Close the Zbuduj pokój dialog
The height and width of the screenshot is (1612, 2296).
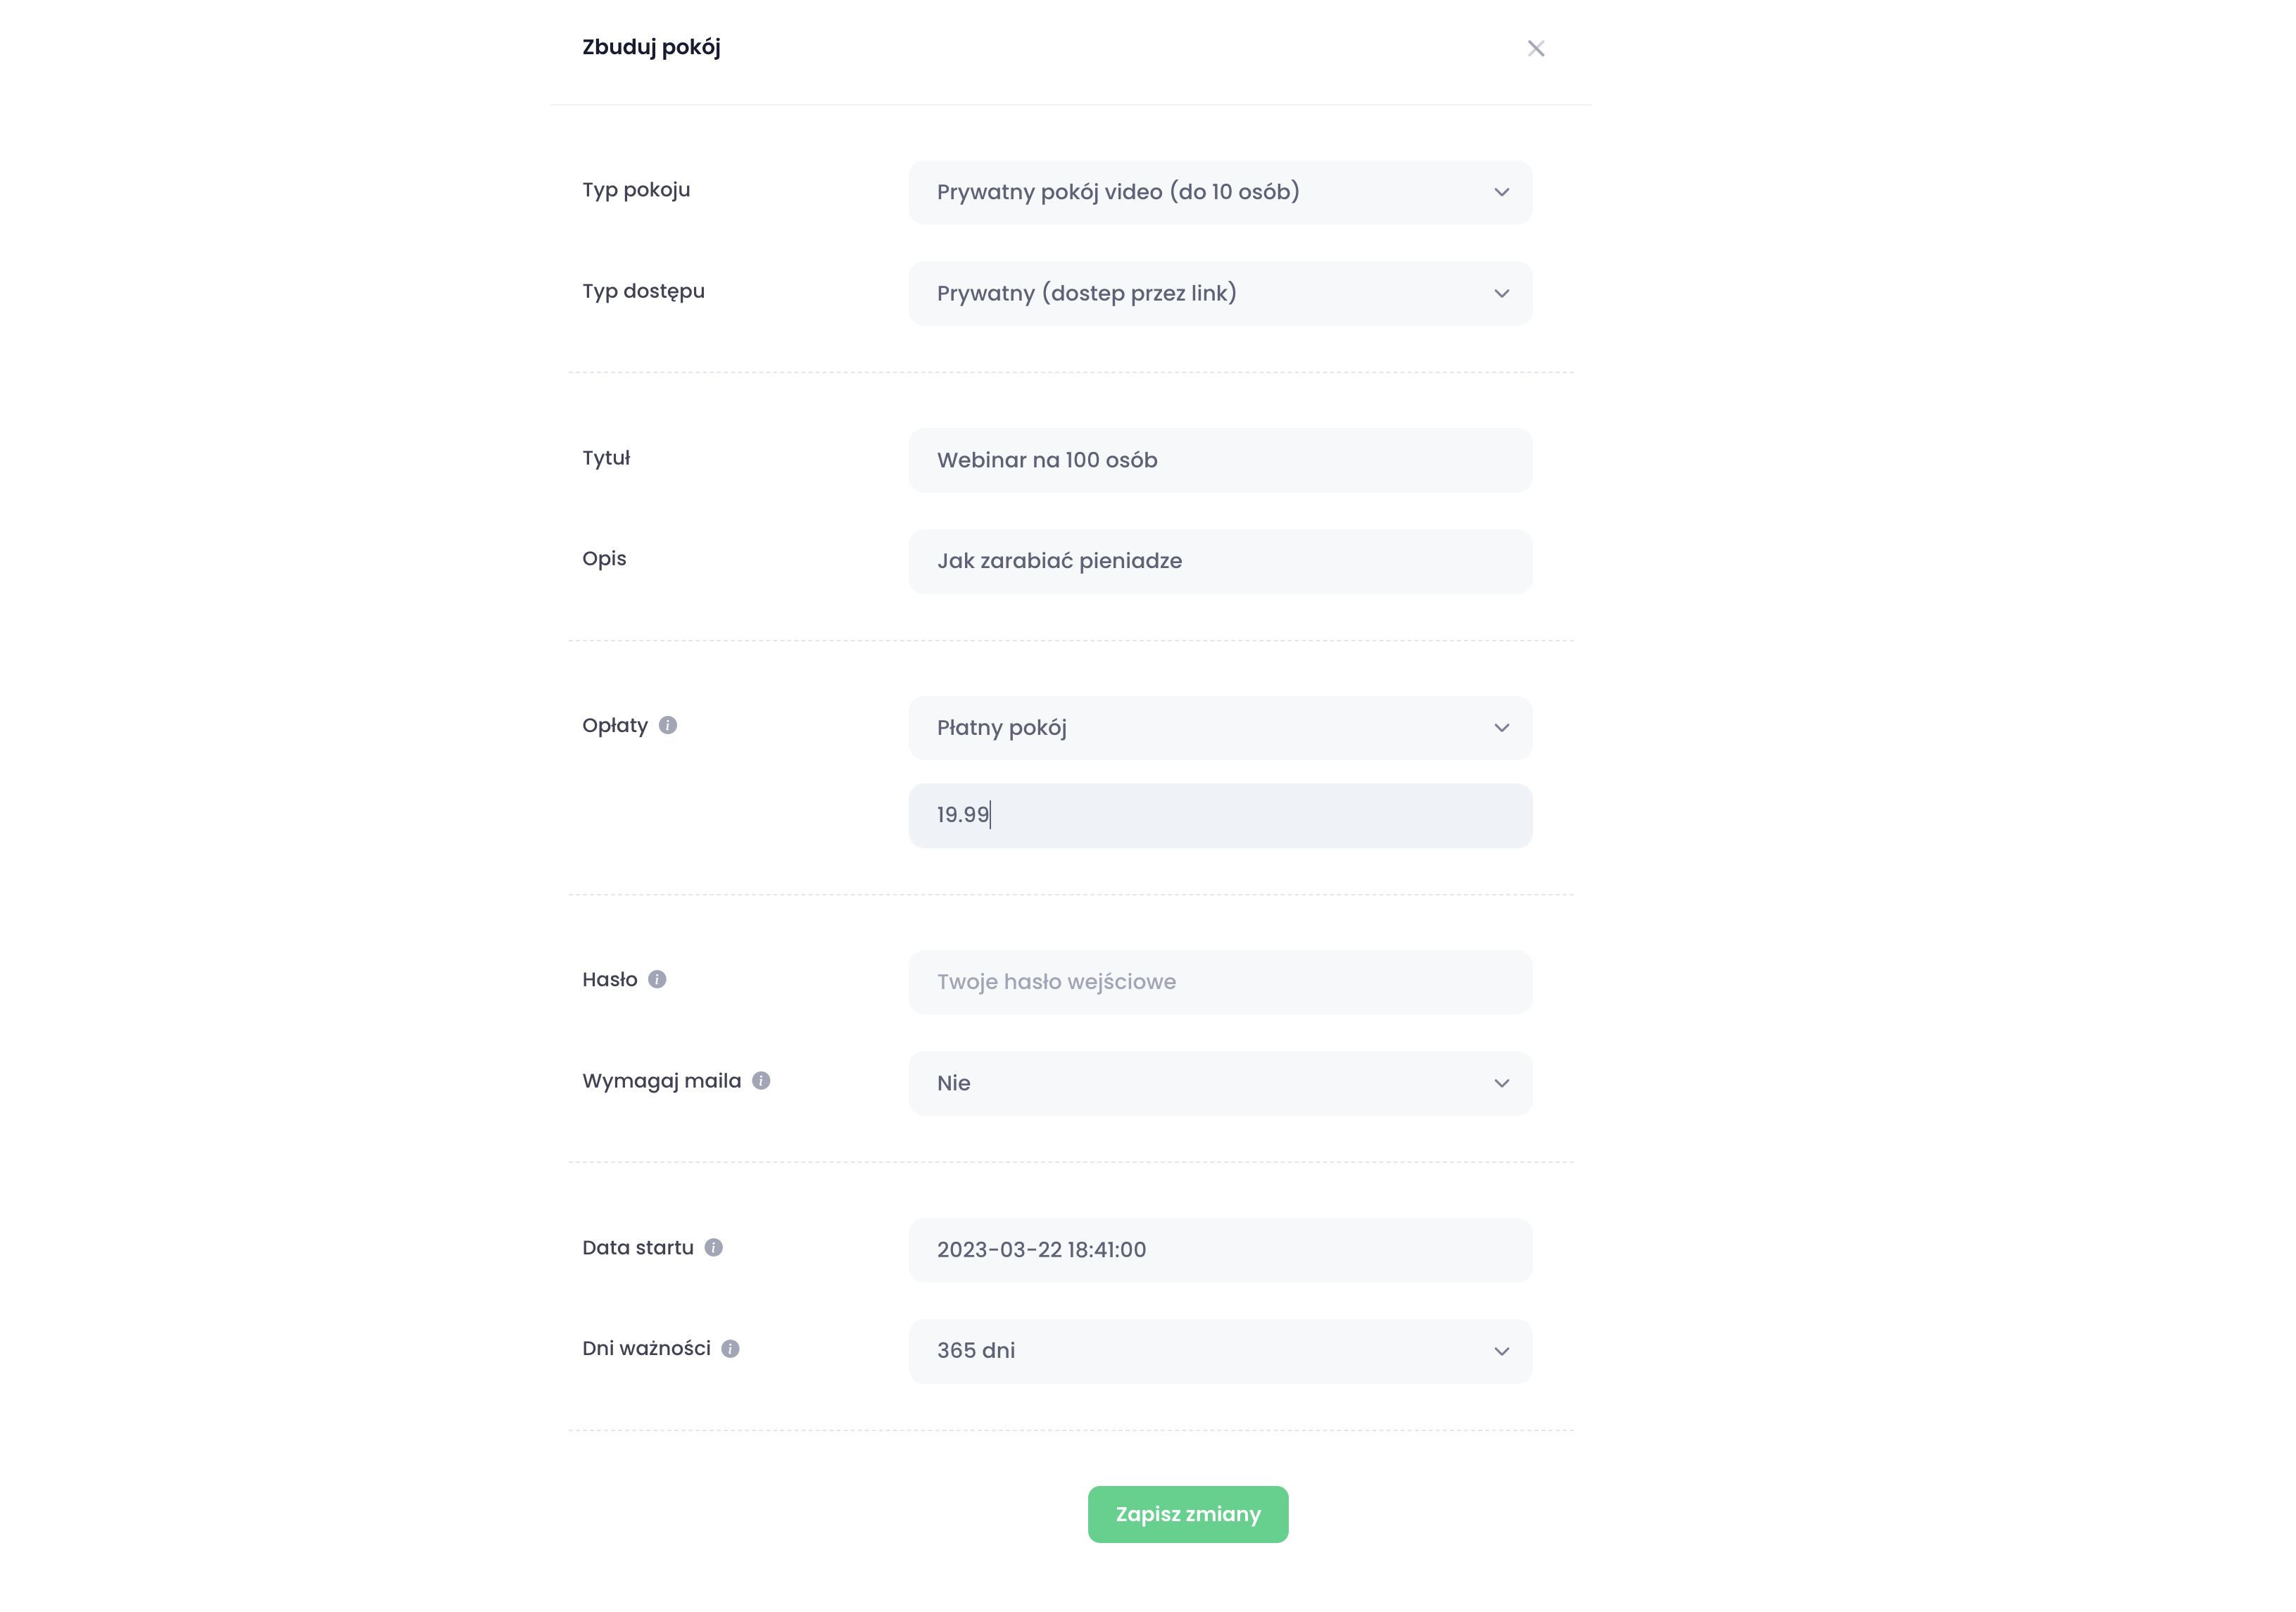click(x=1536, y=48)
